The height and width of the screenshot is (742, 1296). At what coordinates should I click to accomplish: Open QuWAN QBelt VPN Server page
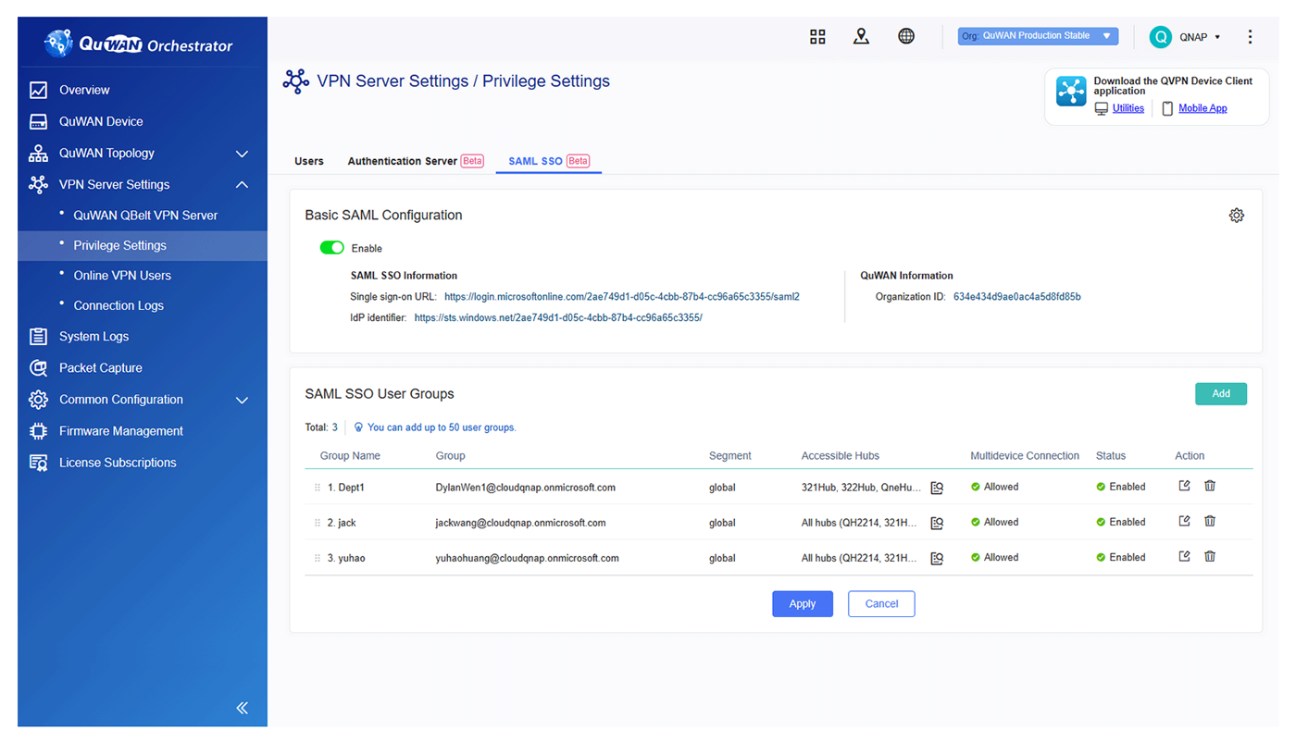pos(145,216)
